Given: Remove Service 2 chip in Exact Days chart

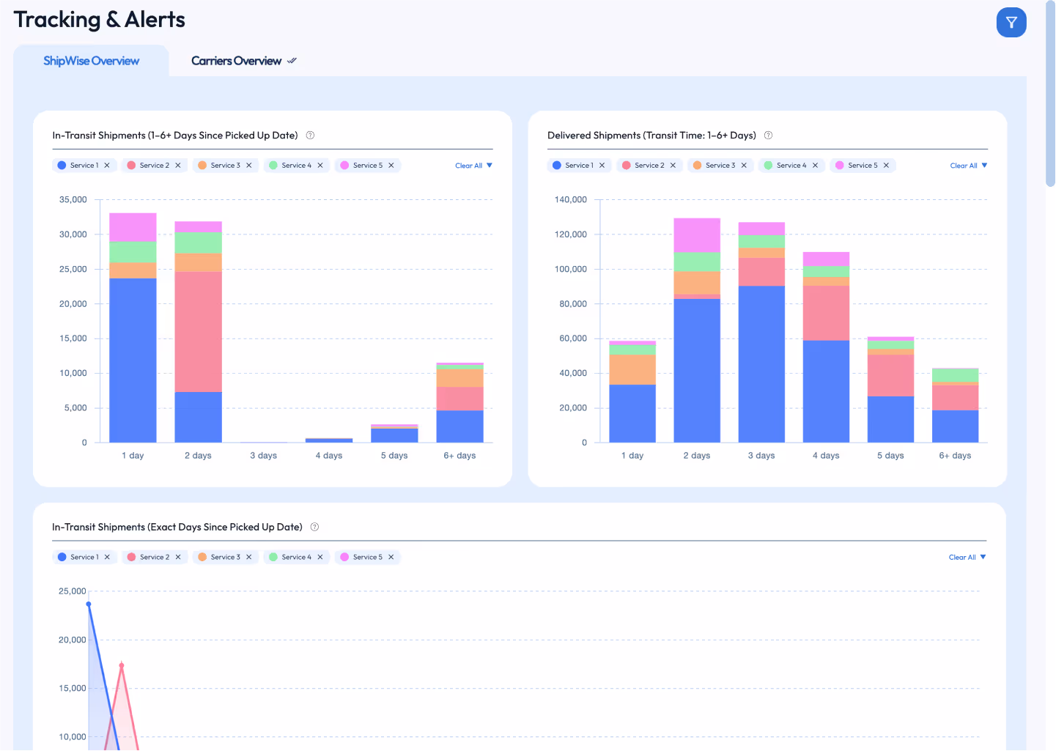Looking at the screenshot, I should 178,557.
